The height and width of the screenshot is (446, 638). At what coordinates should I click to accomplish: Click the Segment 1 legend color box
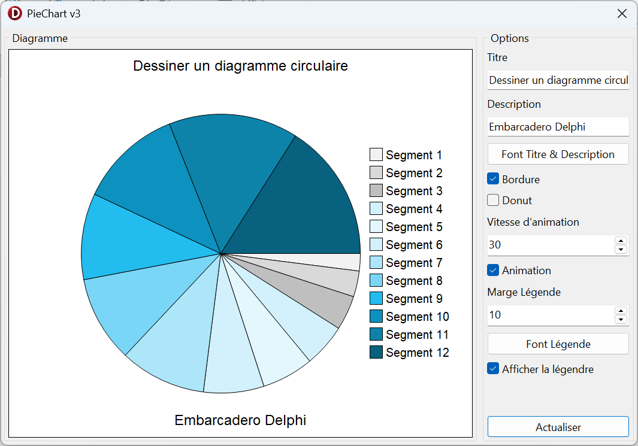376,154
